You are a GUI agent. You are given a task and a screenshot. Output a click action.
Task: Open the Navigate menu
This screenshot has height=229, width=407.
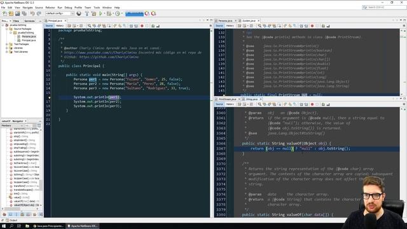point(27,8)
